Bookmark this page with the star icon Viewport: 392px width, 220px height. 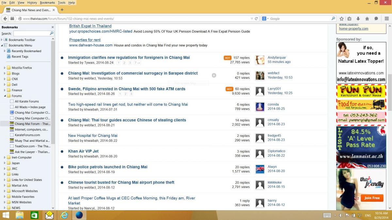point(342,19)
